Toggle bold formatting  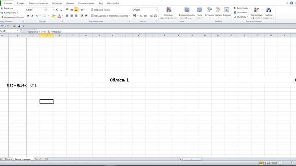click(28, 16)
